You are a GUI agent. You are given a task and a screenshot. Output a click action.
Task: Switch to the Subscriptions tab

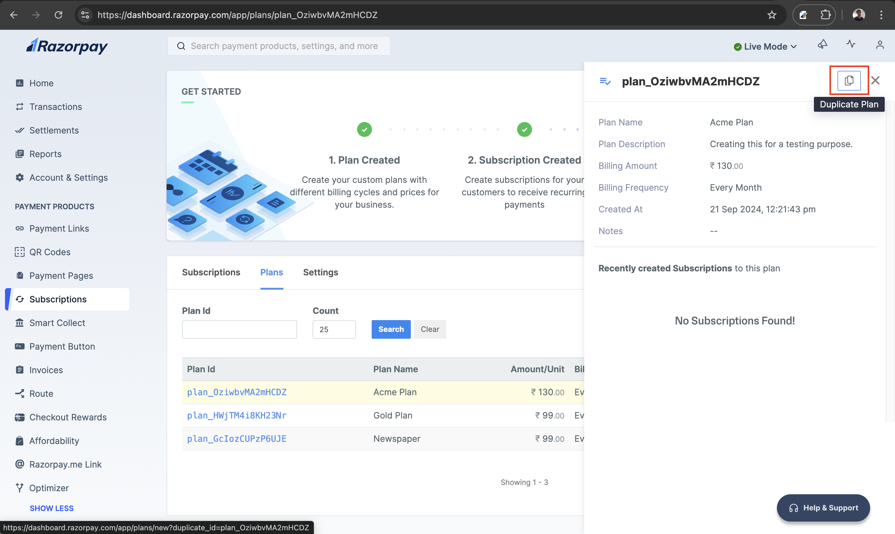(x=211, y=272)
